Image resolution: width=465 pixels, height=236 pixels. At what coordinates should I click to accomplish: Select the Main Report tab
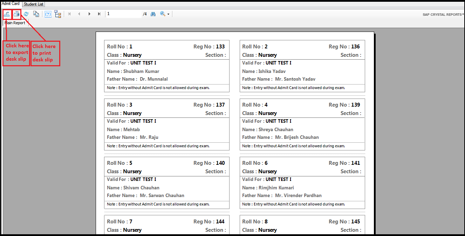pos(15,23)
